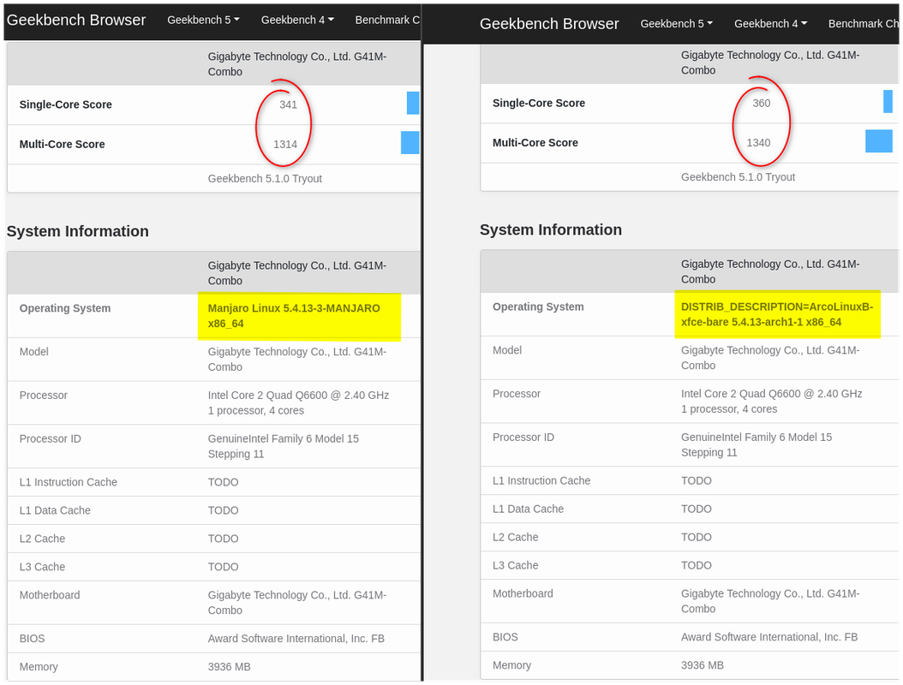Select multi-core score value 1314
This screenshot has width=903, height=685.
285,145
